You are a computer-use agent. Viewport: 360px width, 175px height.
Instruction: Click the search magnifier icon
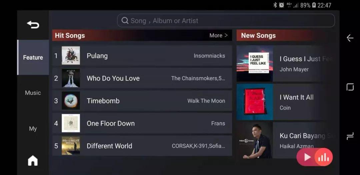point(125,21)
